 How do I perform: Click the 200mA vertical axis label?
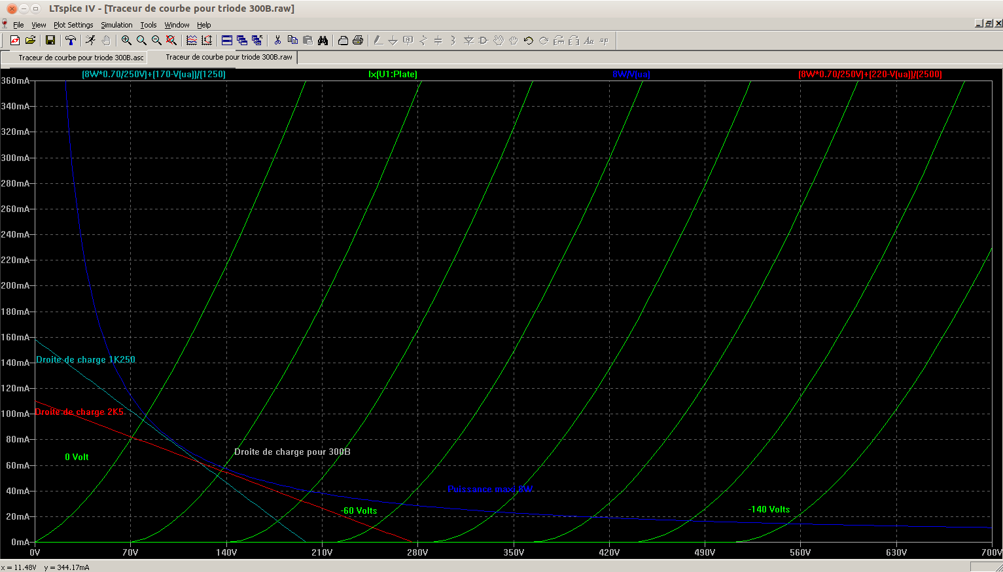pos(15,285)
